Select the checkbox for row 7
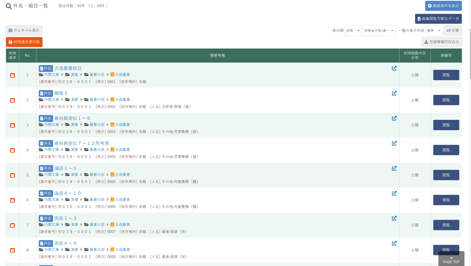Image resolution: width=471 pixels, height=266 pixels. point(13,226)
